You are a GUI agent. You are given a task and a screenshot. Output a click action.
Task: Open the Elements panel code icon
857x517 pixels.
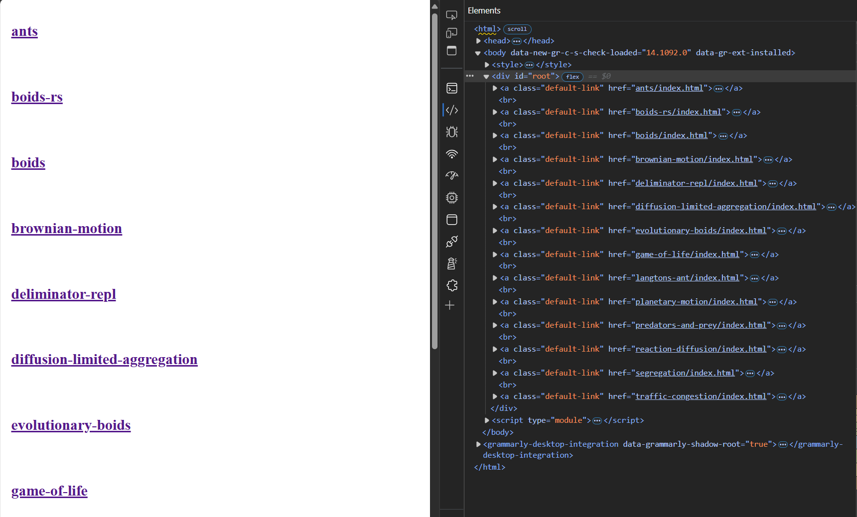pyautogui.click(x=451, y=110)
